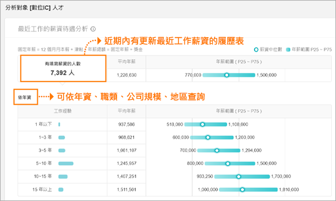Click the 分析對象 [數位IC] 人才 title
Viewport: 336px width, 201px height.
pos(35,8)
